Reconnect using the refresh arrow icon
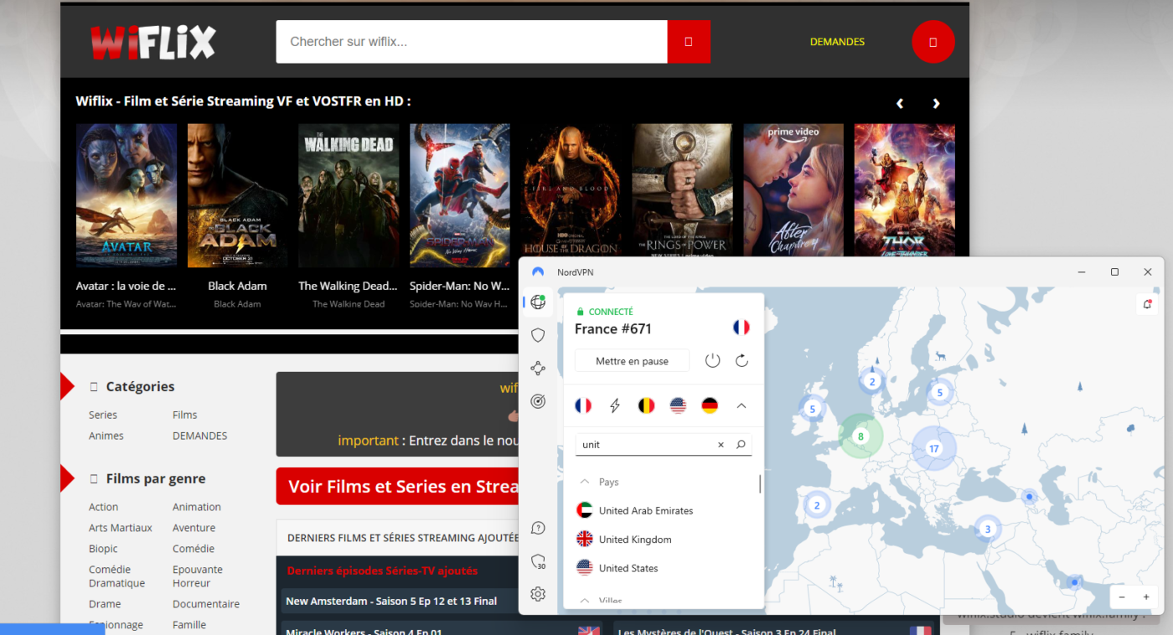This screenshot has width=1173, height=635. pos(742,361)
